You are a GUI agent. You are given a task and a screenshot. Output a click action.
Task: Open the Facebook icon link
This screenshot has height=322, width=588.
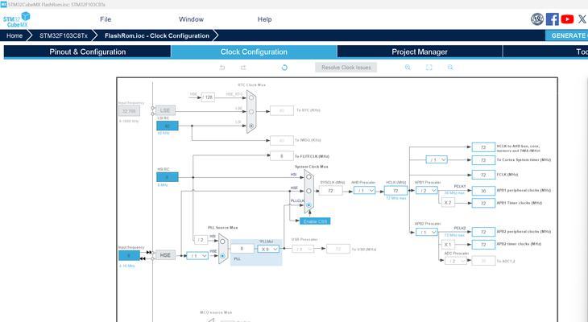click(x=552, y=19)
